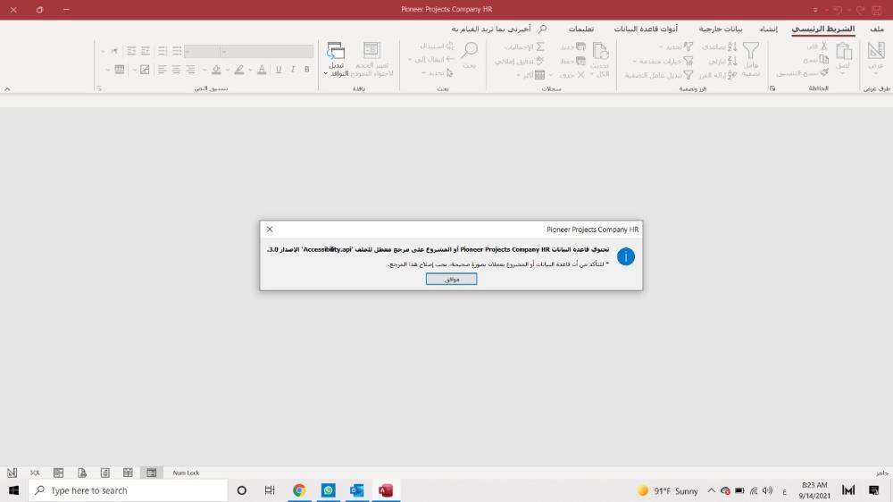893x502 pixels.
Task: Open Outlook from the taskbar
Action: (357, 490)
